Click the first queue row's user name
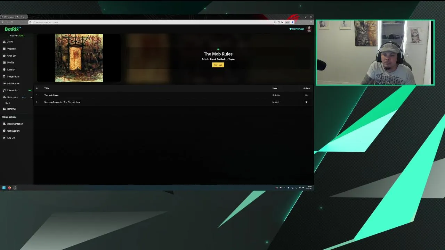Viewport: 445px width, 250px height. coord(276,95)
